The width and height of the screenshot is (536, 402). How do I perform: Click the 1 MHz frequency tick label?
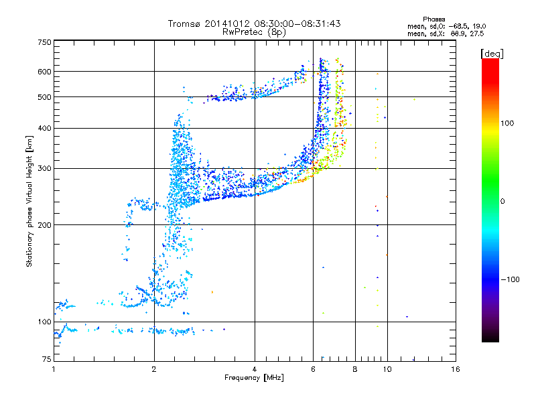point(54,369)
